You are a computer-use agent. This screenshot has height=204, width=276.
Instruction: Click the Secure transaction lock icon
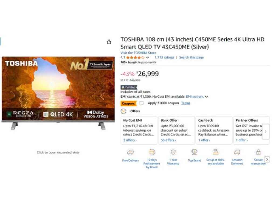(258, 152)
